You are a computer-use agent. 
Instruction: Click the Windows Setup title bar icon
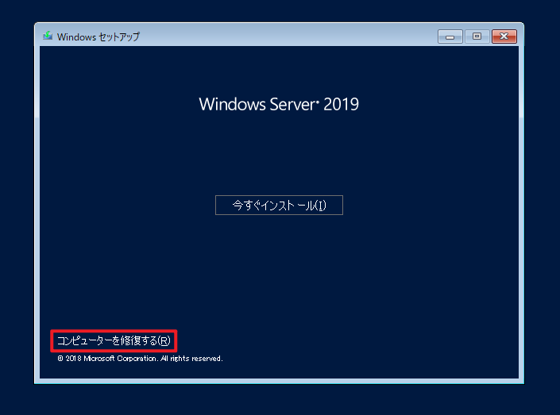pos(48,36)
